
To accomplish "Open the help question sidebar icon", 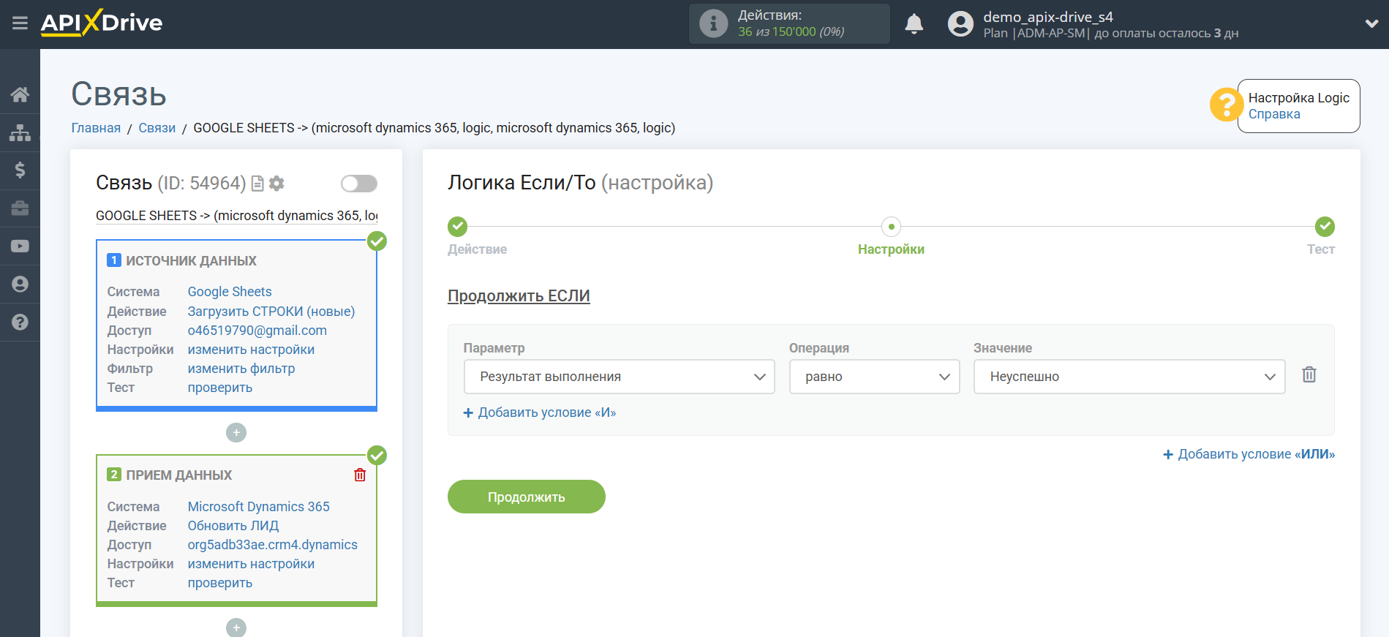I will 20,323.
